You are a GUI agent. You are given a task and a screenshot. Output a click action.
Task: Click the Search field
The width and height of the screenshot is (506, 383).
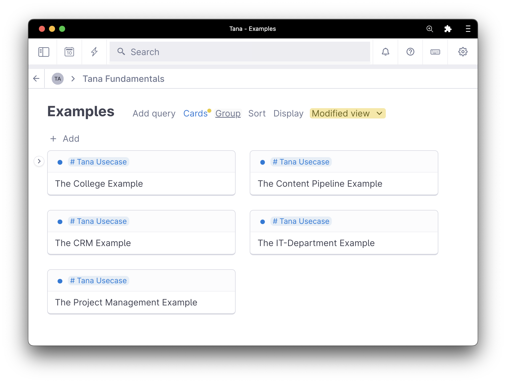tap(240, 52)
